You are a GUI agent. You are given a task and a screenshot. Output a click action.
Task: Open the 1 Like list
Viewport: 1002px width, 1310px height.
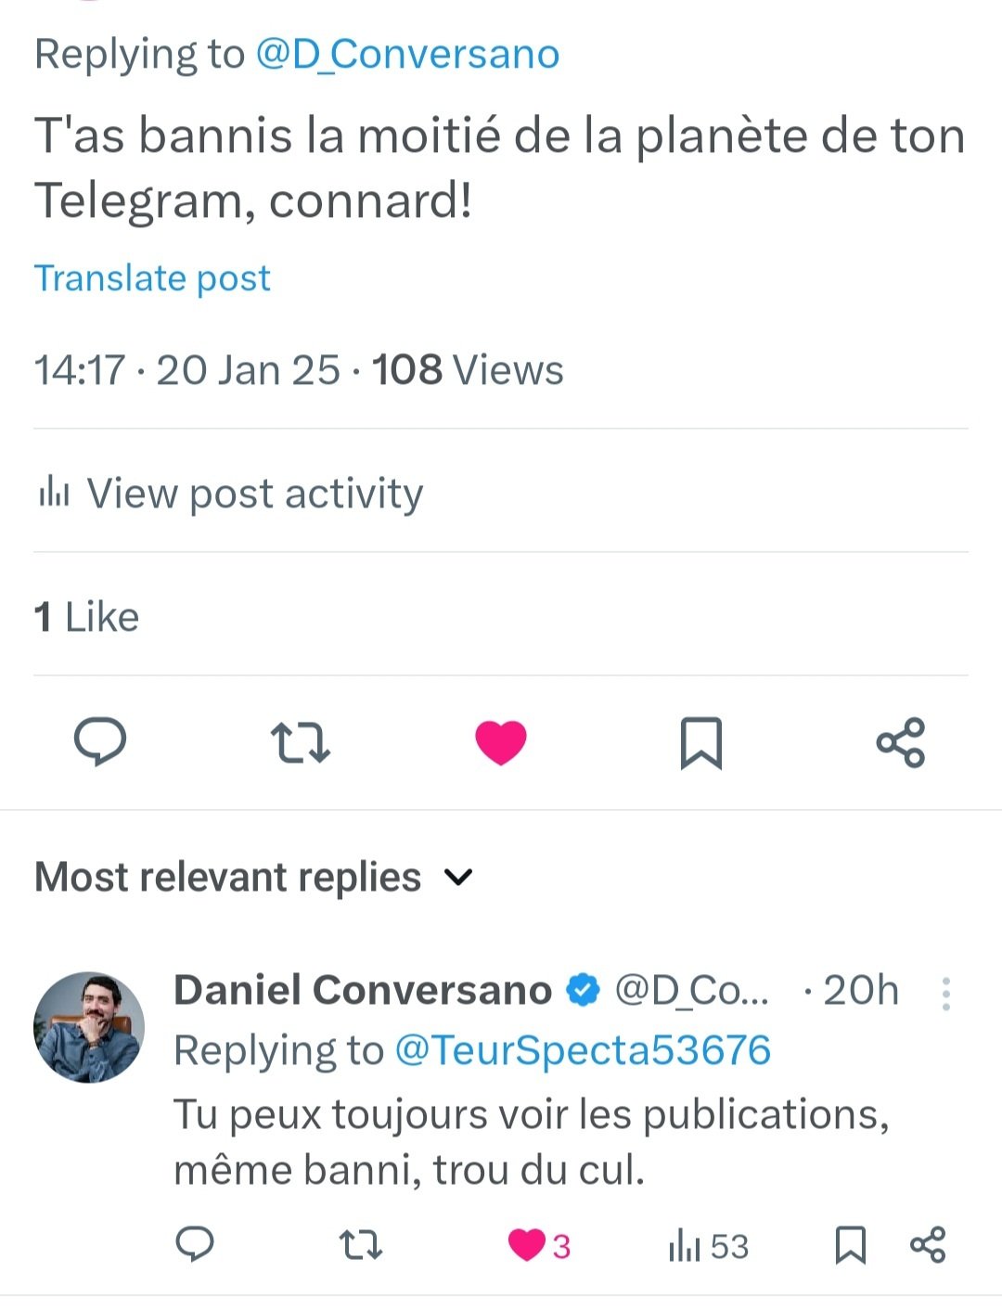click(86, 617)
